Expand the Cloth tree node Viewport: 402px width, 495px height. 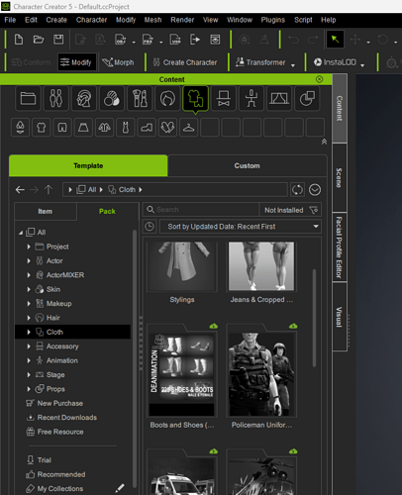click(x=29, y=332)
